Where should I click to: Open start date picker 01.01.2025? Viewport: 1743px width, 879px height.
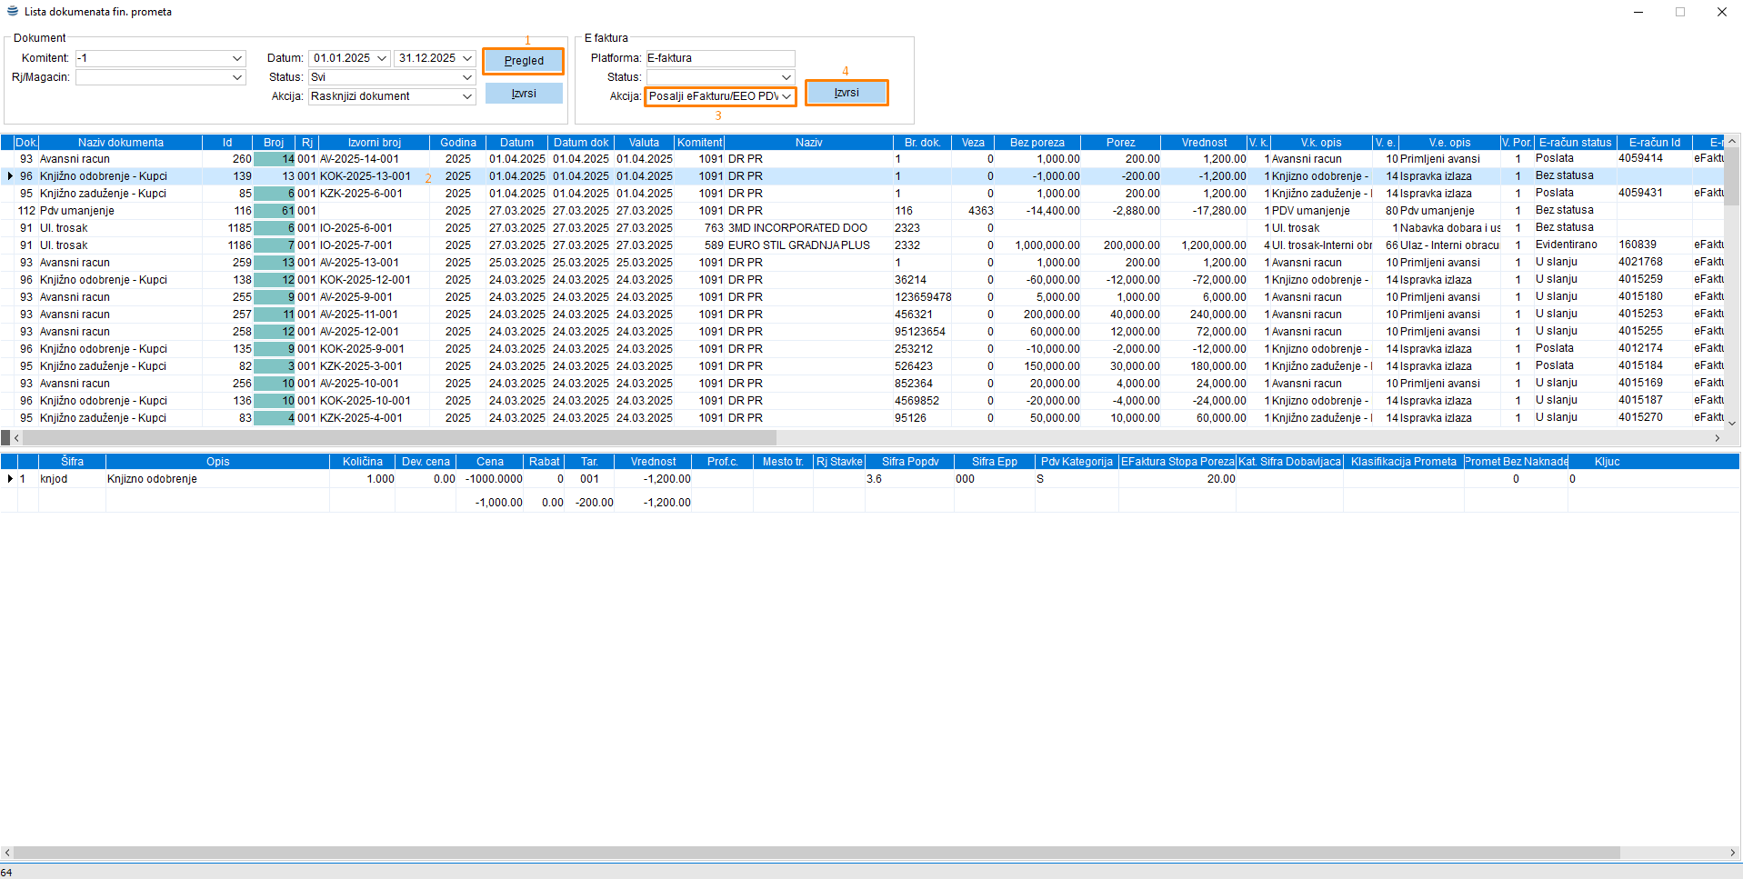[x=382, y=58]
